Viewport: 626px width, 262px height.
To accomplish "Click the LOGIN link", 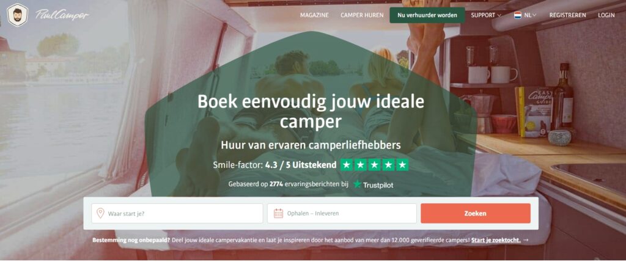I will [606, 15].
